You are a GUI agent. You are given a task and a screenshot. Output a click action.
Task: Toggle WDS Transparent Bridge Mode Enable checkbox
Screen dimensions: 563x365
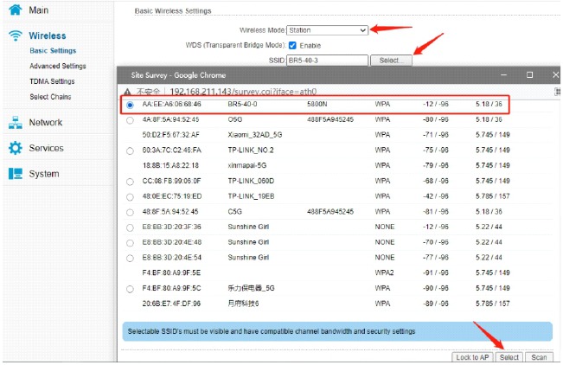point(292,46)
